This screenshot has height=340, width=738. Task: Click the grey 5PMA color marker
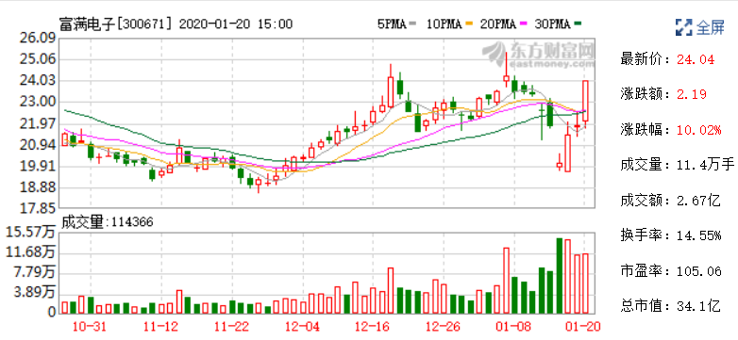click(x=413, y=24)
